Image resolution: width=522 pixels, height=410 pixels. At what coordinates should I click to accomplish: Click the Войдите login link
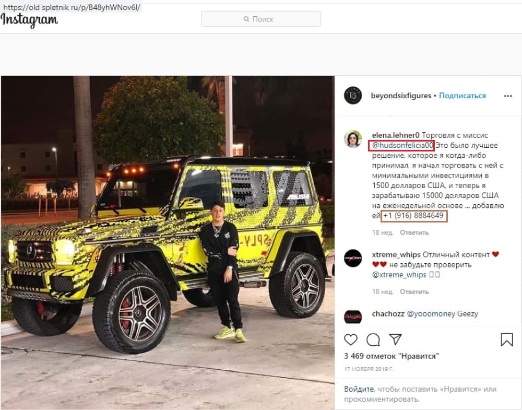pyautogui.click(x=359, y=389)
